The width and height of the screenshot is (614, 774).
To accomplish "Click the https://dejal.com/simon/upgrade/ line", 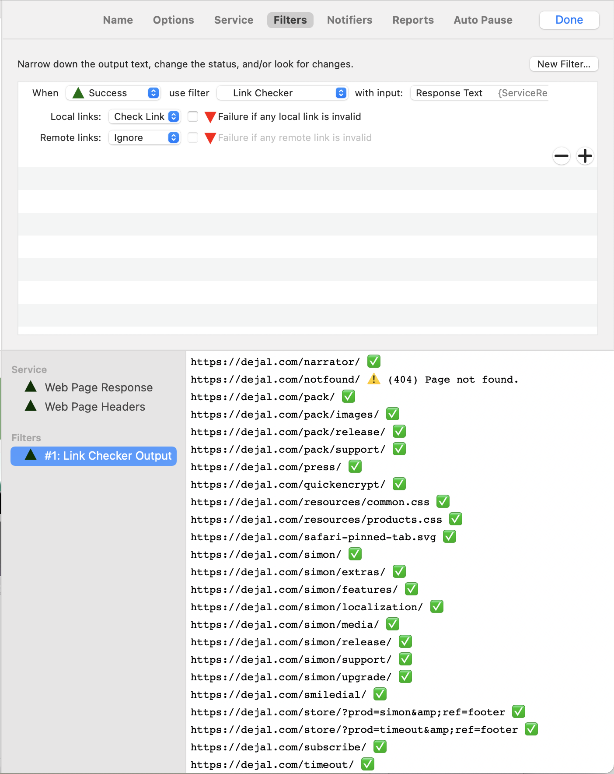I will coord(291,677).
